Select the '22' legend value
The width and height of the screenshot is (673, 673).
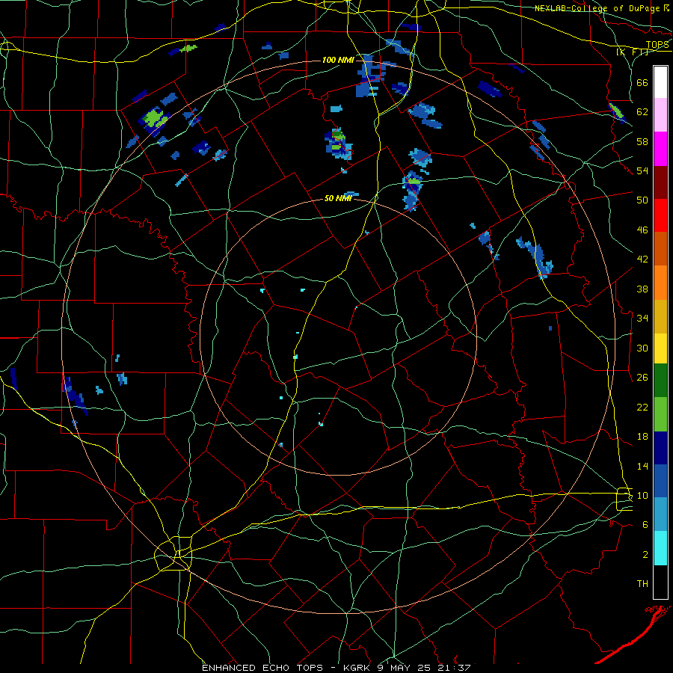point(642,407)
